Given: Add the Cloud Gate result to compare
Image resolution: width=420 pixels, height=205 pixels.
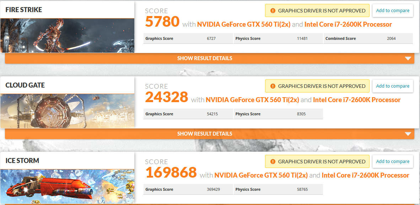Looking at the screenshot, I should pos(393,86).
